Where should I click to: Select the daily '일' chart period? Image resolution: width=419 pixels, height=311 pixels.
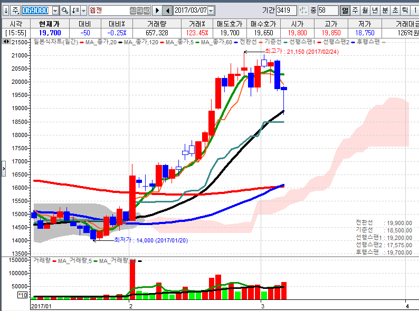click(345, 10)
